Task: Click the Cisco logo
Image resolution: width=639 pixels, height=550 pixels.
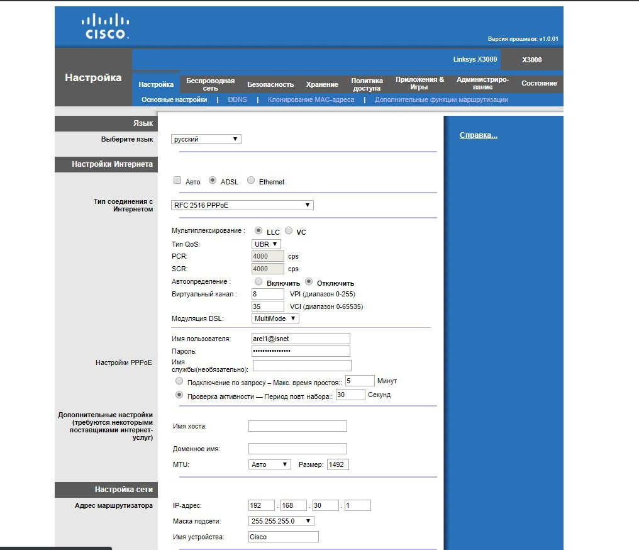Action: pos(105,26)
